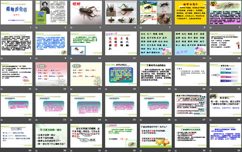Viewport: 242px width, 152px height.
Task: Select slide 34, the green-bordered slide
Action: tap(190, 136)
